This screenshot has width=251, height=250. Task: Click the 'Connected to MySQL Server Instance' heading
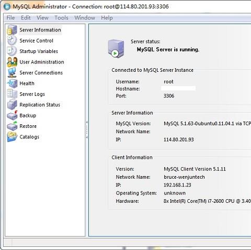[x=153, y=70]
